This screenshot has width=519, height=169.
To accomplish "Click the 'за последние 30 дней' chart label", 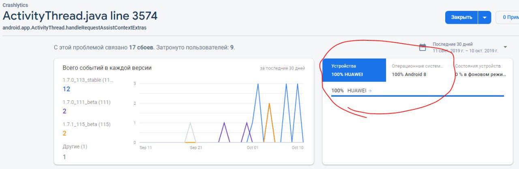I will pyautogui.click(x=283, y=68).
